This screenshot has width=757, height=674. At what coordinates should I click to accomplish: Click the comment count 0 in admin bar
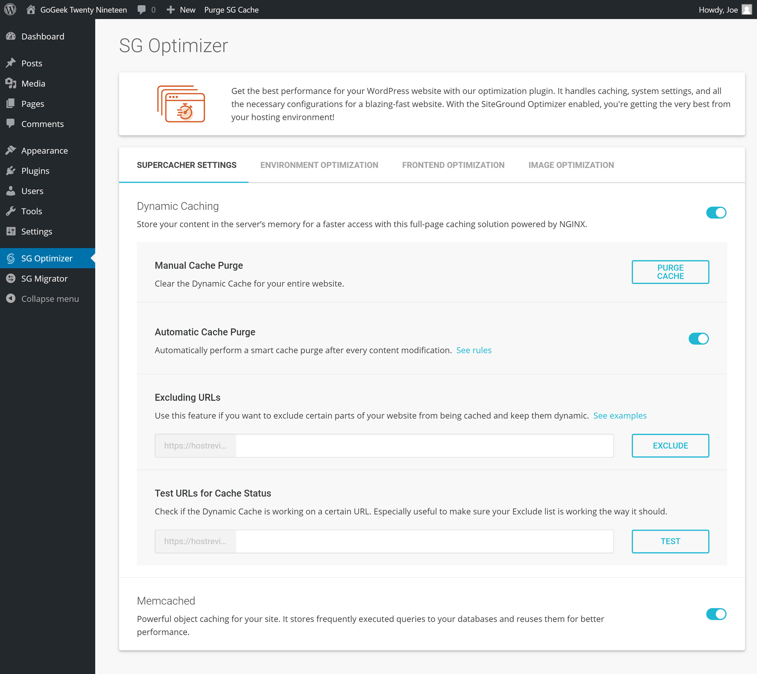coord(153,10)
